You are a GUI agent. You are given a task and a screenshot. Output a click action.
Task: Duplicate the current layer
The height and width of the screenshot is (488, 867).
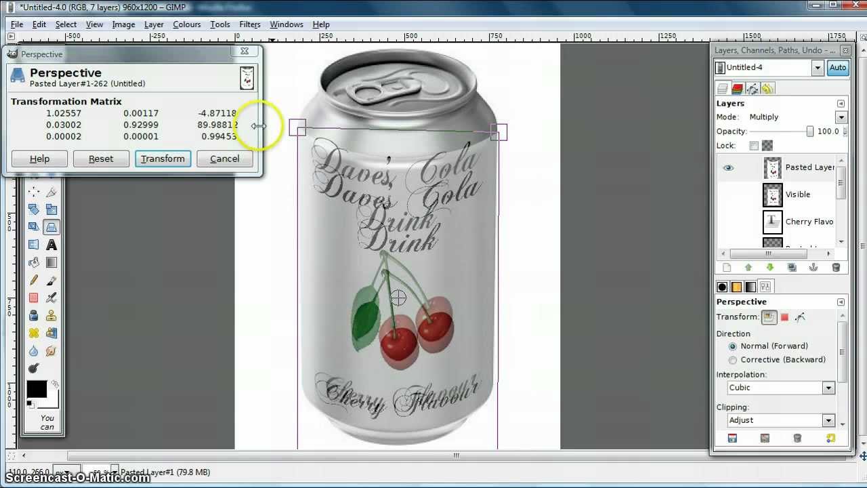792,268
